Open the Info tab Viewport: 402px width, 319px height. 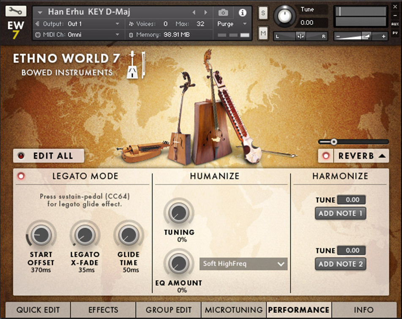click(364, 310)
